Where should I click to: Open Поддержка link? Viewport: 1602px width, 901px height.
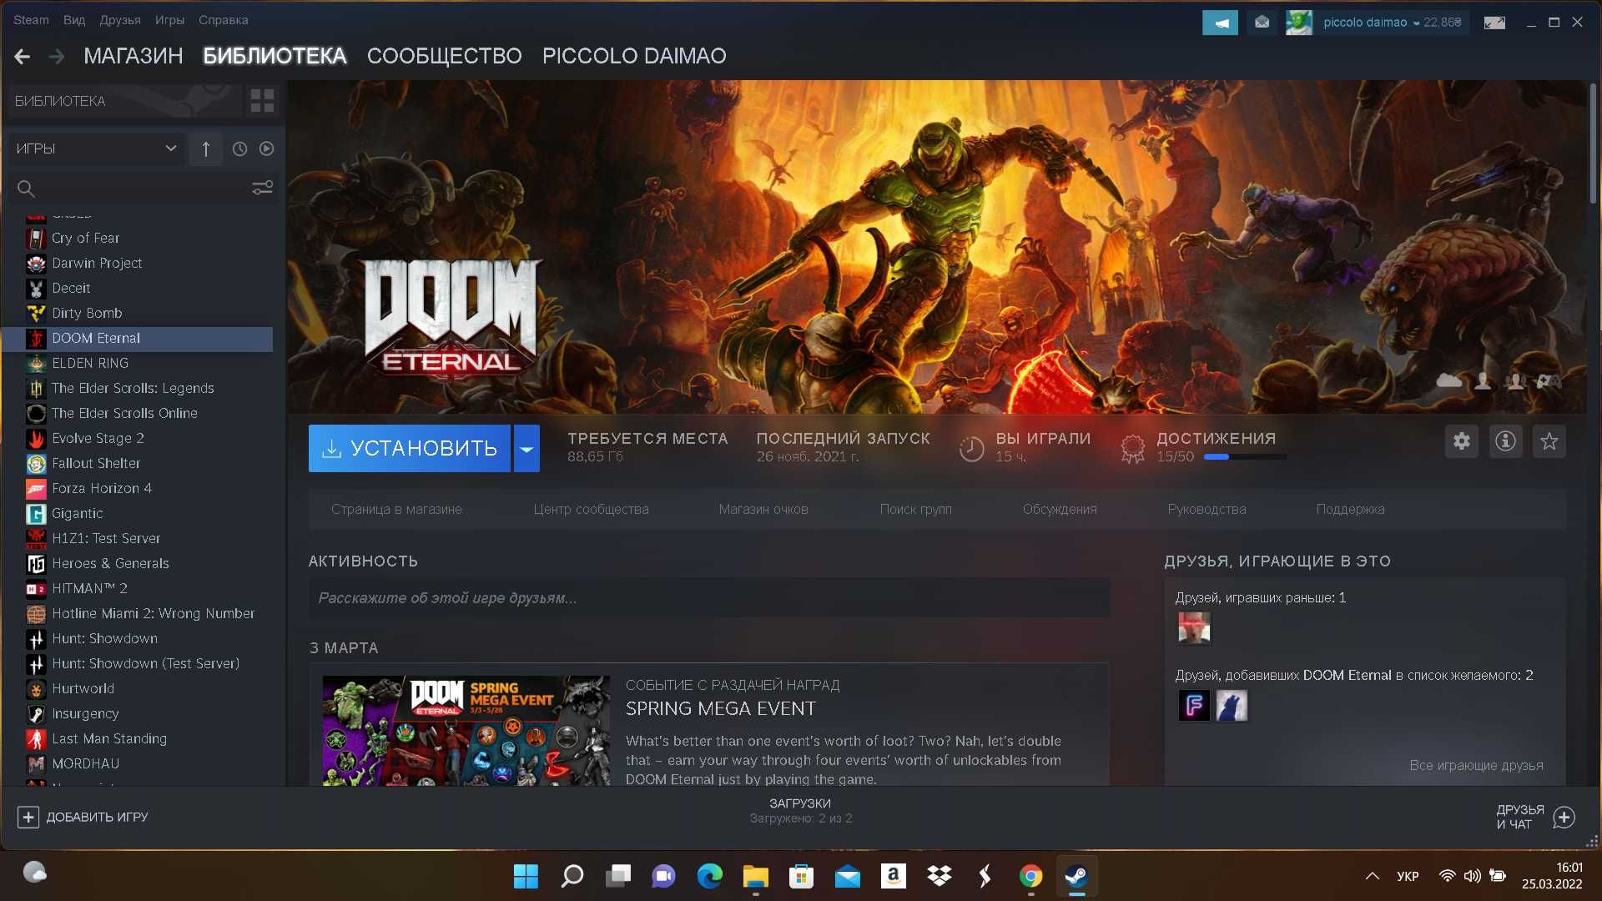1350,509
